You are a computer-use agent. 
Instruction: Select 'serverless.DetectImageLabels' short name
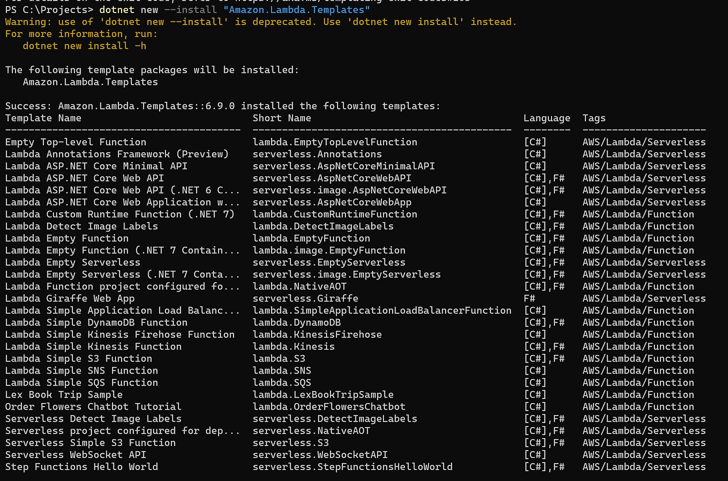[335, 419]
